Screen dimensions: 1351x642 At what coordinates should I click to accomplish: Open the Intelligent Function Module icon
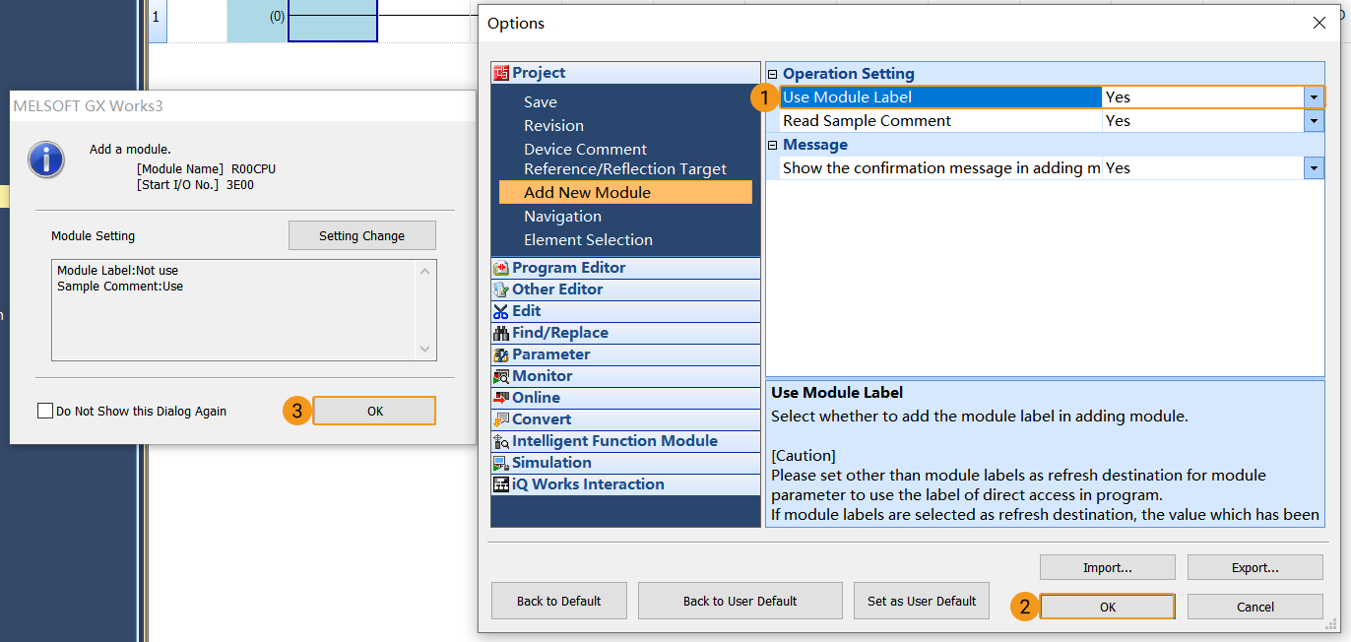(501, 441)
